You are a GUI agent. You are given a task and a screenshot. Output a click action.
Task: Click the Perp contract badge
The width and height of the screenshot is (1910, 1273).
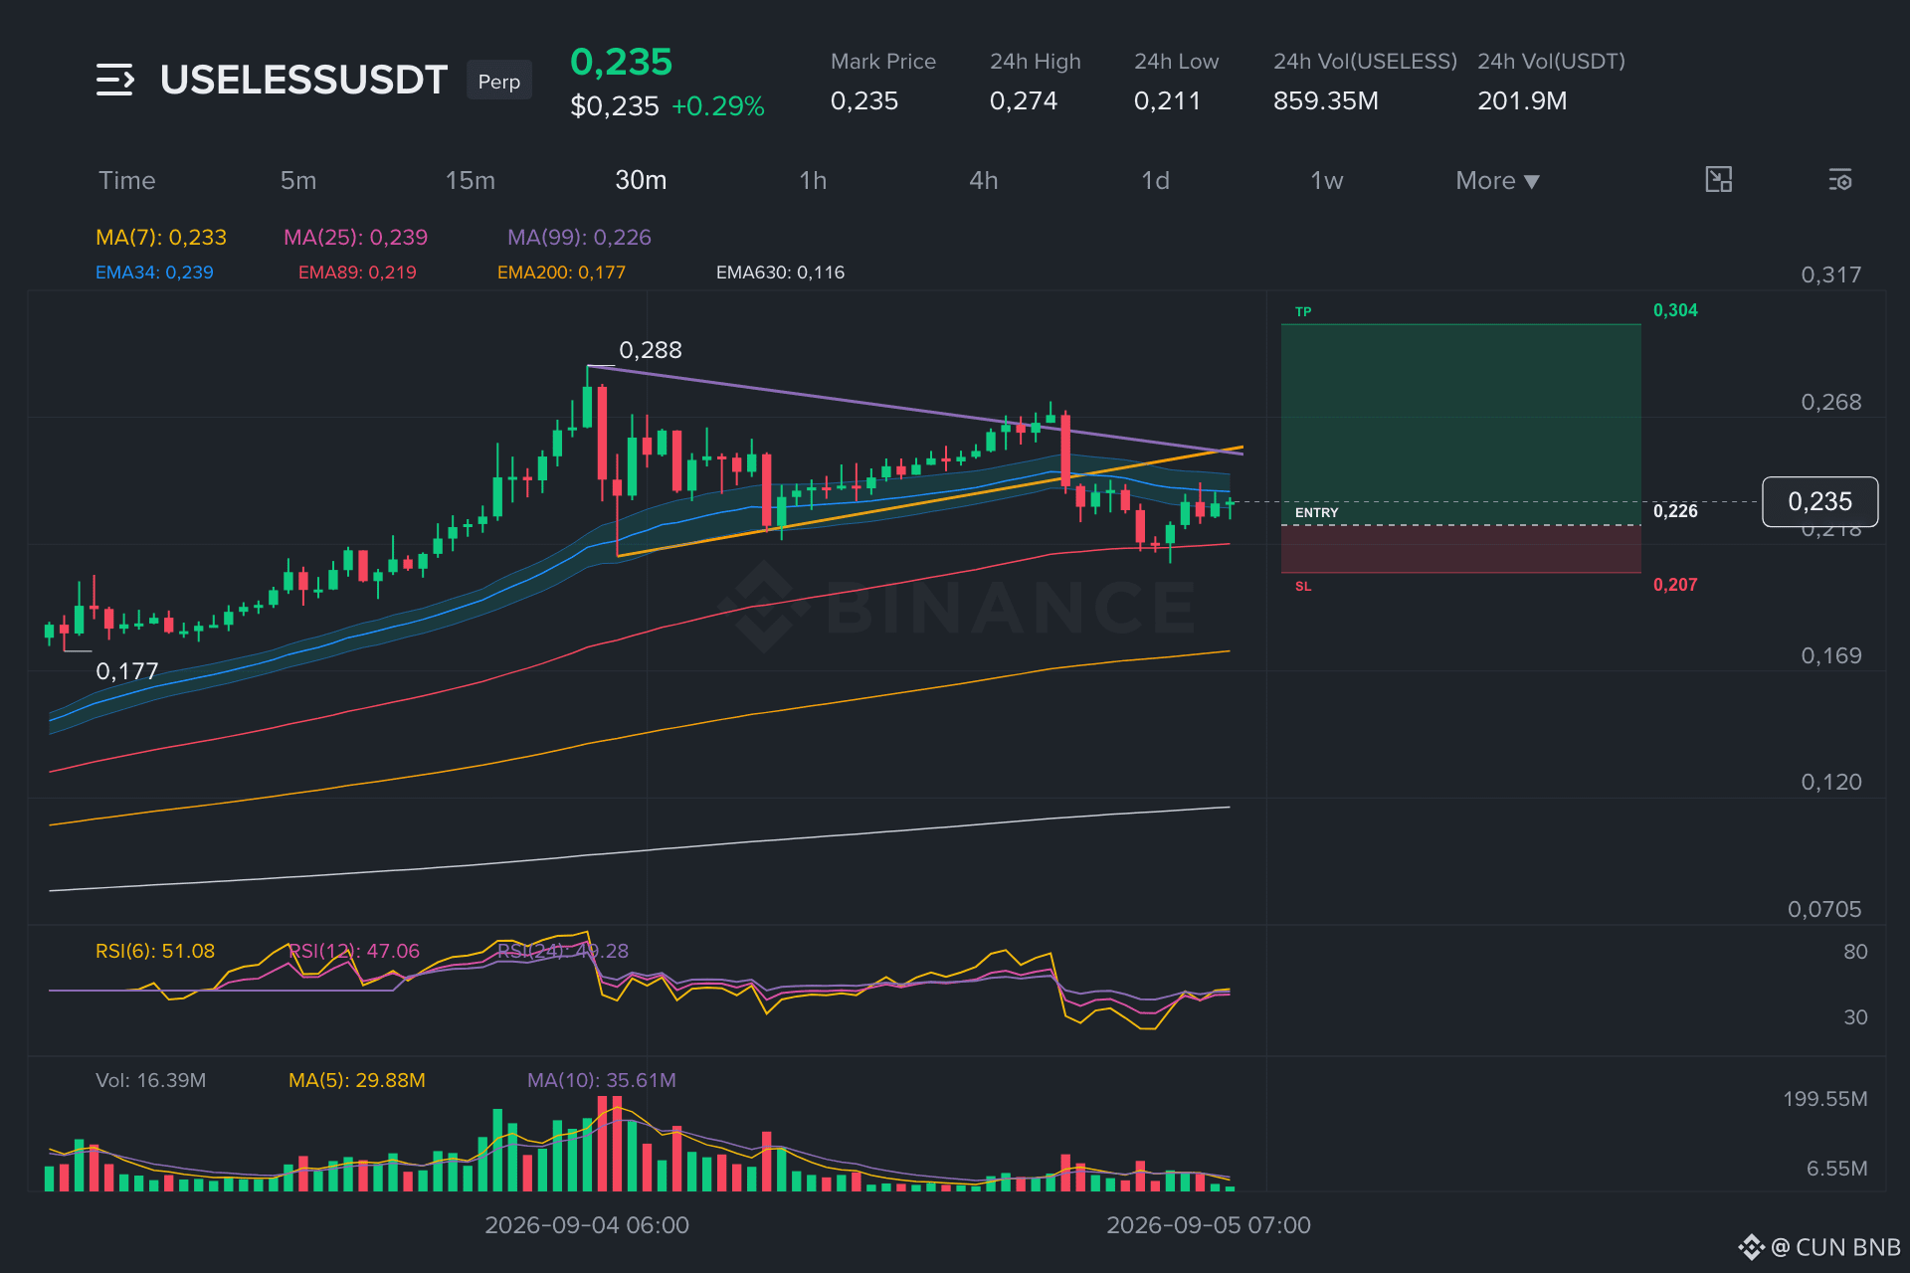pos(499,82)
